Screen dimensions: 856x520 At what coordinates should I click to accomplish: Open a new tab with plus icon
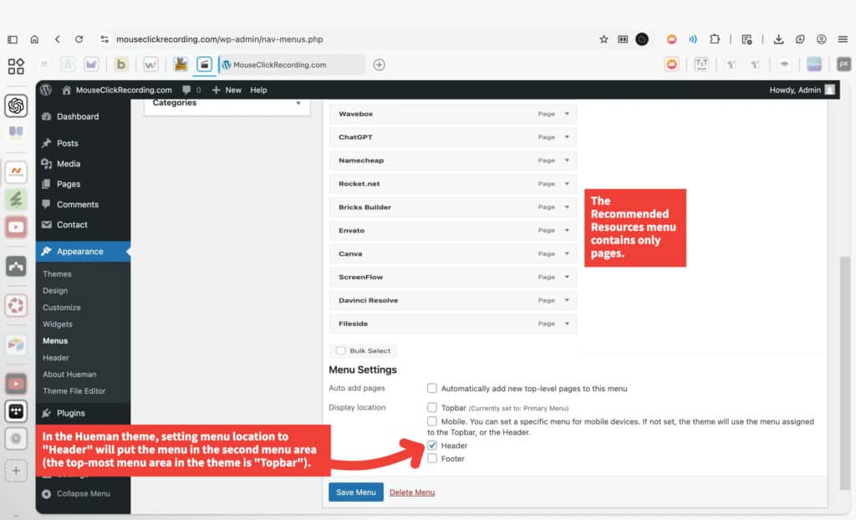coord(379,64)
